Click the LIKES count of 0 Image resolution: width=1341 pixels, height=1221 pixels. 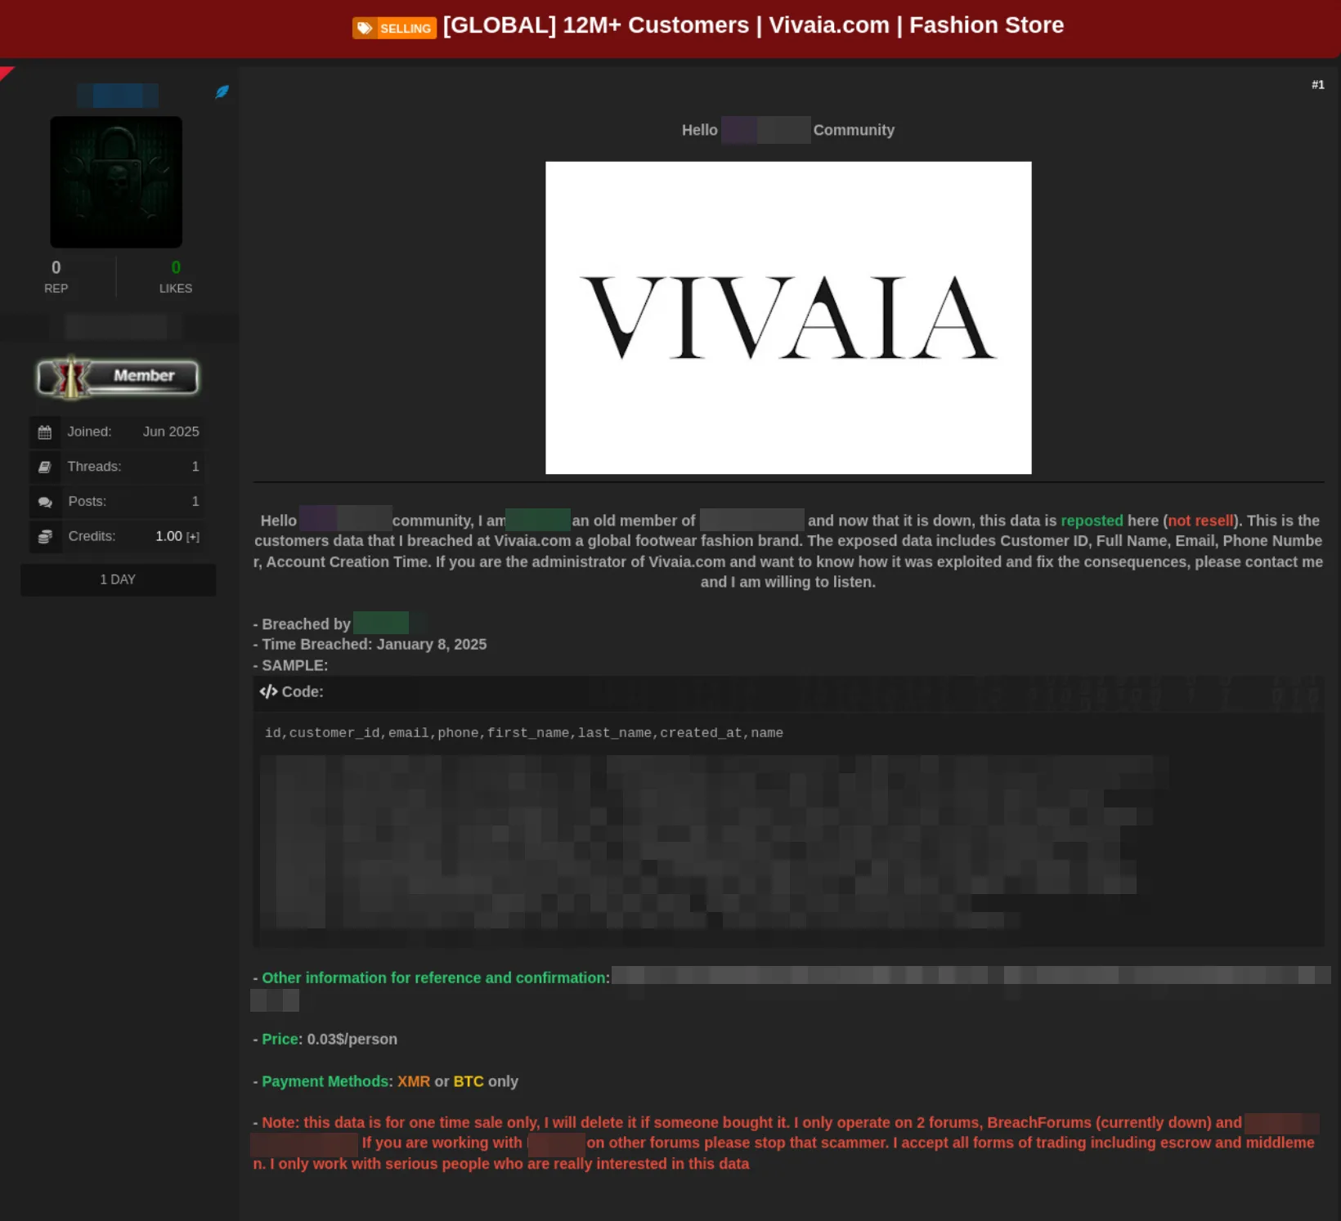[x=176, y=267]
